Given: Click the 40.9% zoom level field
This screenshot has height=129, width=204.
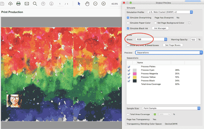Looking at the screenshot, I should click(x=115, y=4).
